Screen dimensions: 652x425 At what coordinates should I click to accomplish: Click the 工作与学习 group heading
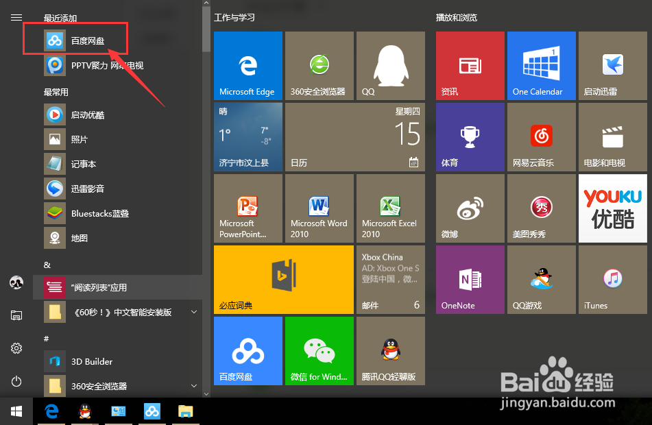tap(234, 17)
